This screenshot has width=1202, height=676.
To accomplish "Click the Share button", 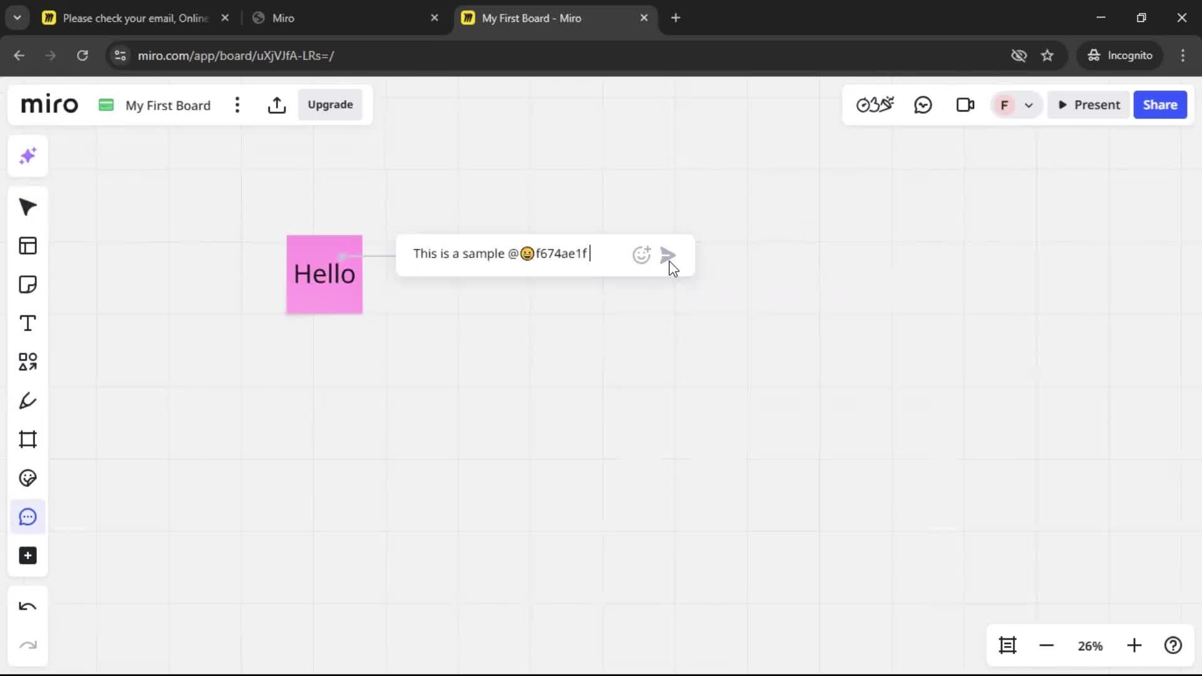I will [x=1160, y=105].
